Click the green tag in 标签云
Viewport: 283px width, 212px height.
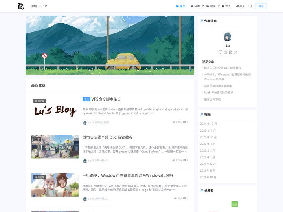[x=234, y=204]
